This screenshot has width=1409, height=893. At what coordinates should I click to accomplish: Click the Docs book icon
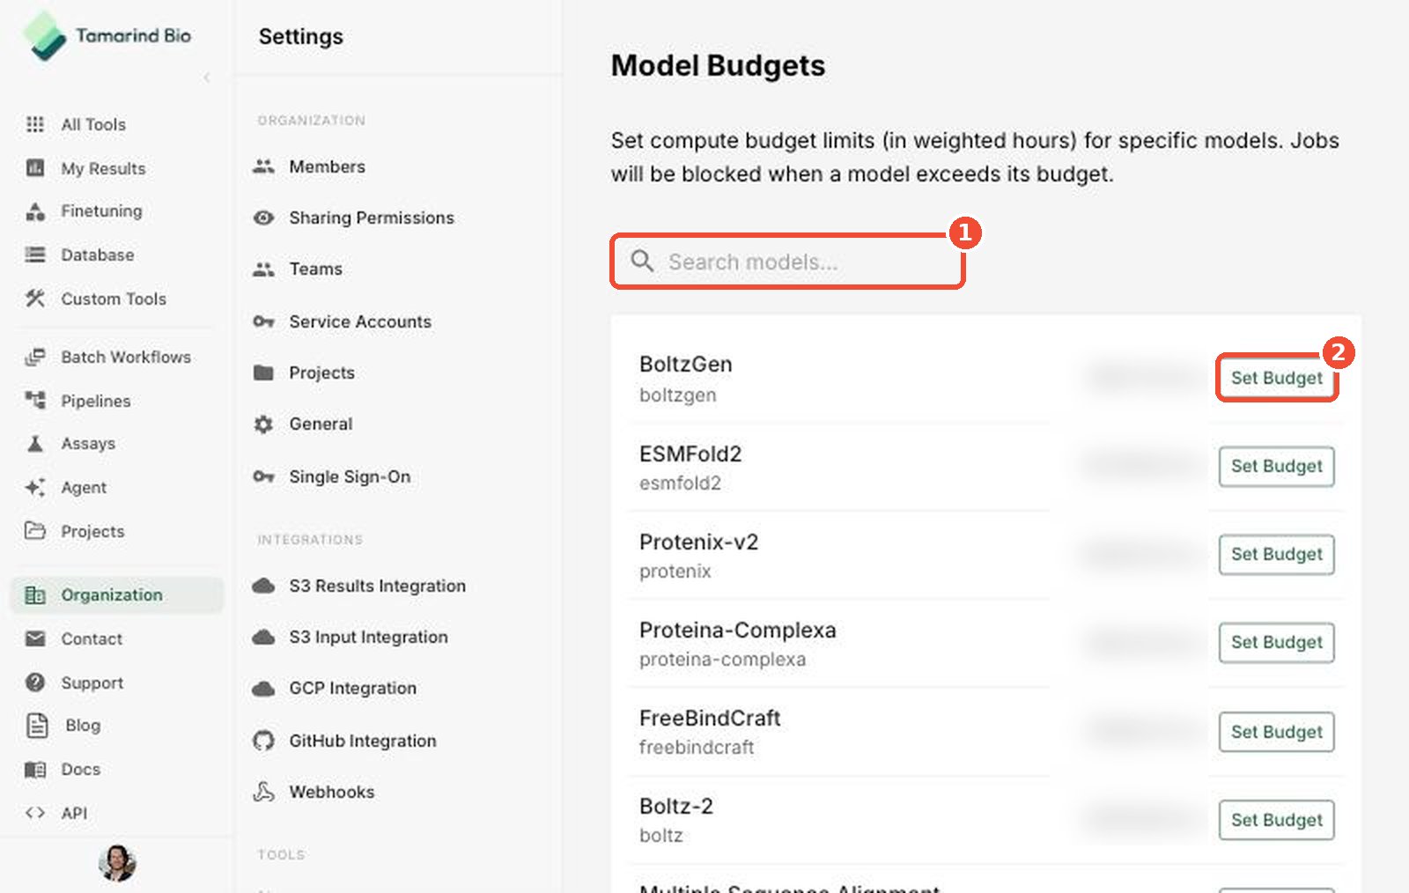pos(35,769)
